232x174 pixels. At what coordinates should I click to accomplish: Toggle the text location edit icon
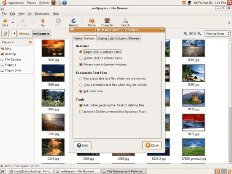5,34
